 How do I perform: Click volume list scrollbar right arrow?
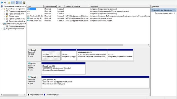149,45
